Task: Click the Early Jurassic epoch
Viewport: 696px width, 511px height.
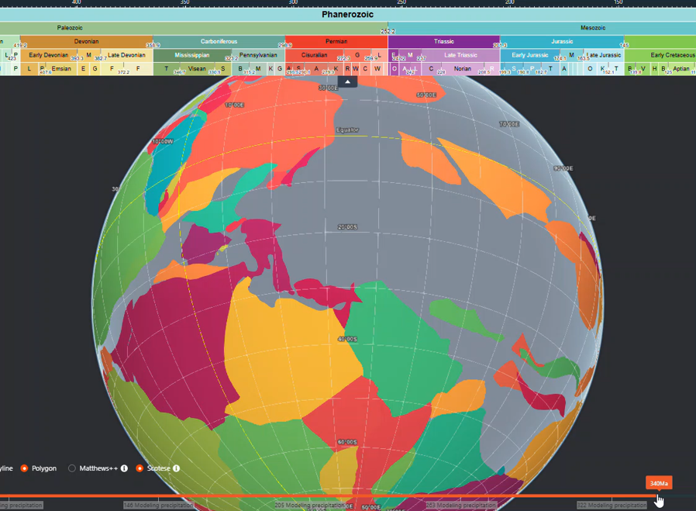Action: point(530,56)
